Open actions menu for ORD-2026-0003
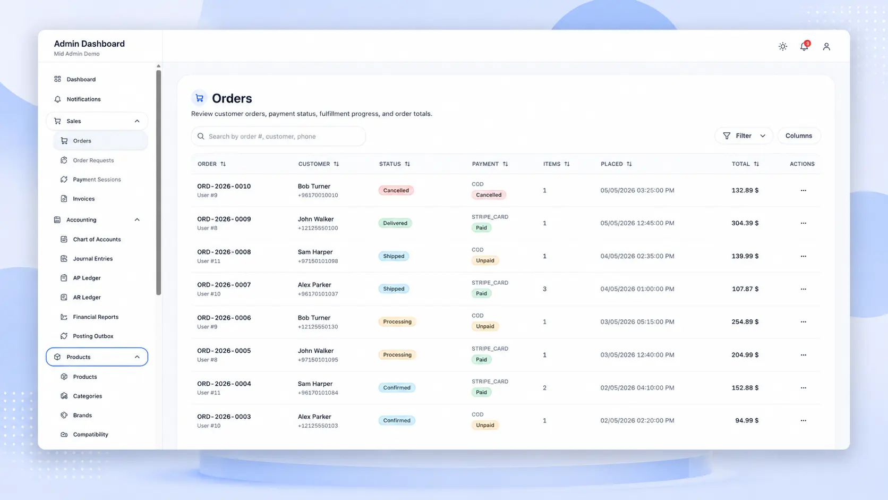888x500 pixels. (x=803, y=420)
